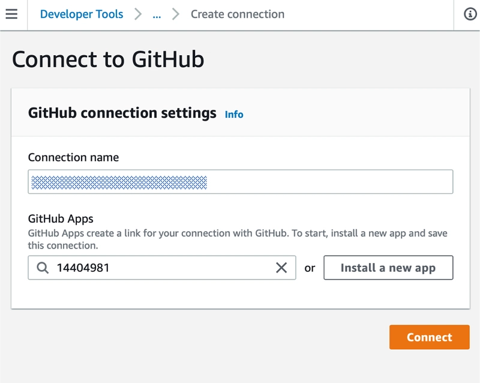Click the Create connection breadcrumb

[238, 14]
